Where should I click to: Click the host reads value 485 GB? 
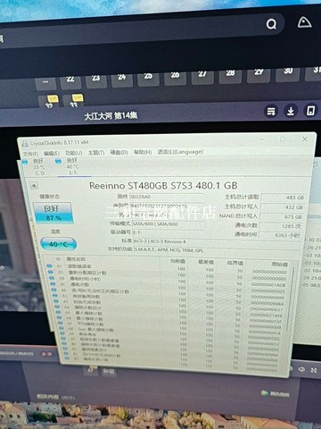pyautogui.click(x=283, y=198)
